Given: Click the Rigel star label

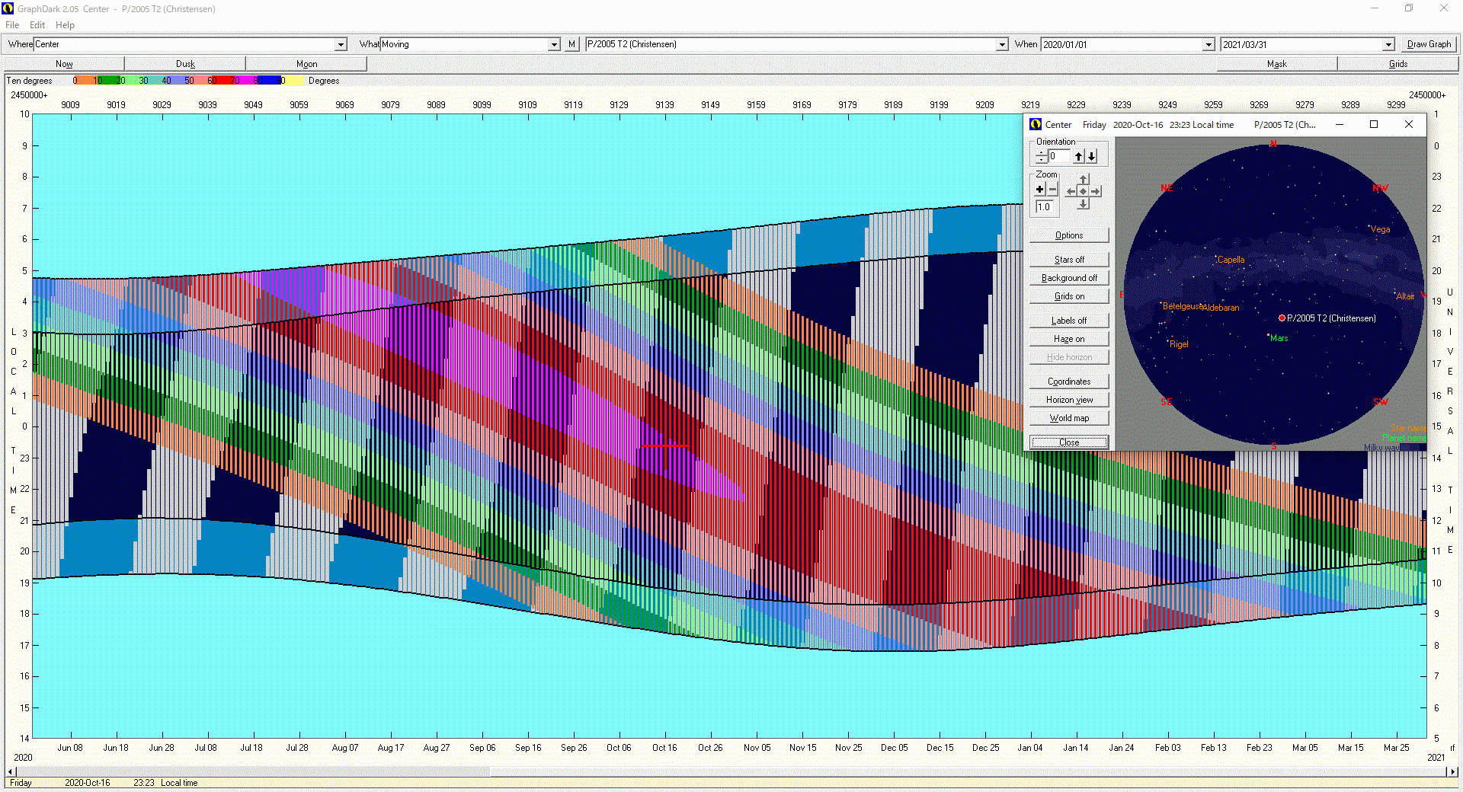Looking at the screenshot, I should point(1179,344).
